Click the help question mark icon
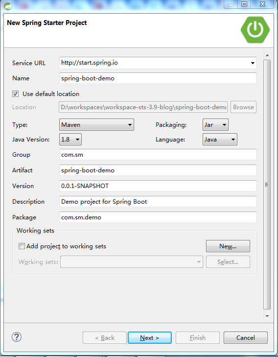 [17, 337]
